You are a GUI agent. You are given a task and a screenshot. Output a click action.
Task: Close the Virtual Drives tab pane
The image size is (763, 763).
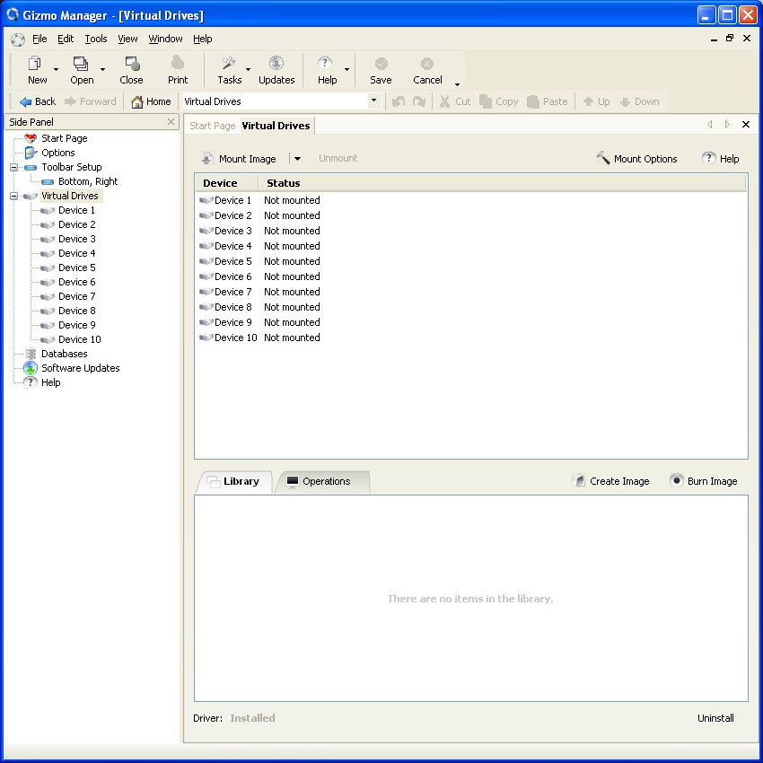tap(745, 125)
